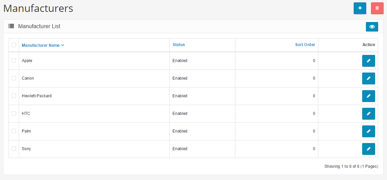387x180 pixels.
Task: Select the Hewlett-Packard row checkbox
Action: (x=14, y=96)
